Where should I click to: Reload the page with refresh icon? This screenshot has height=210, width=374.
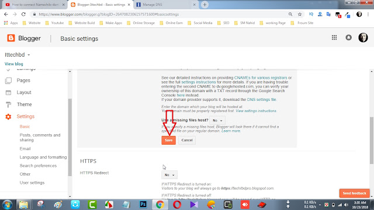coord(23,14)
